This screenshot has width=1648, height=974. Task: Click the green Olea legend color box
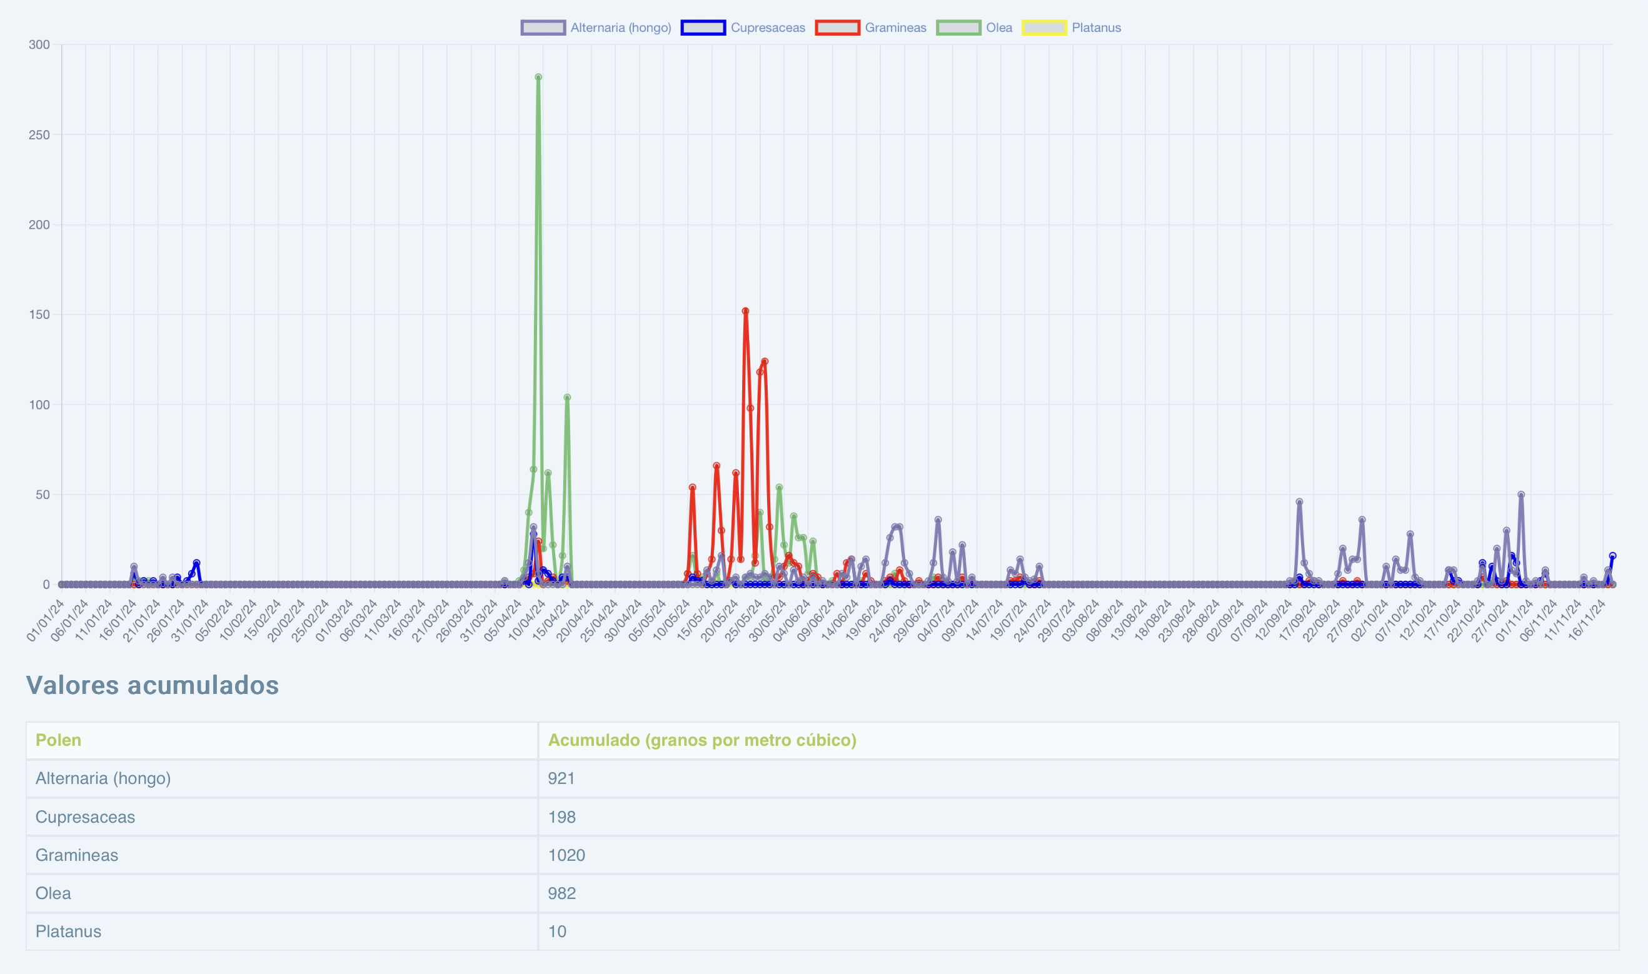click(958, 28)
